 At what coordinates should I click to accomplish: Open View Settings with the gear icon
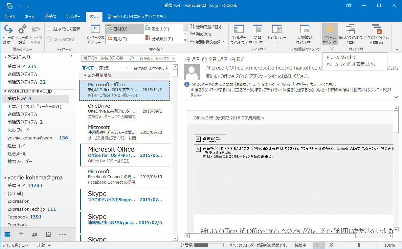(22, 34)
